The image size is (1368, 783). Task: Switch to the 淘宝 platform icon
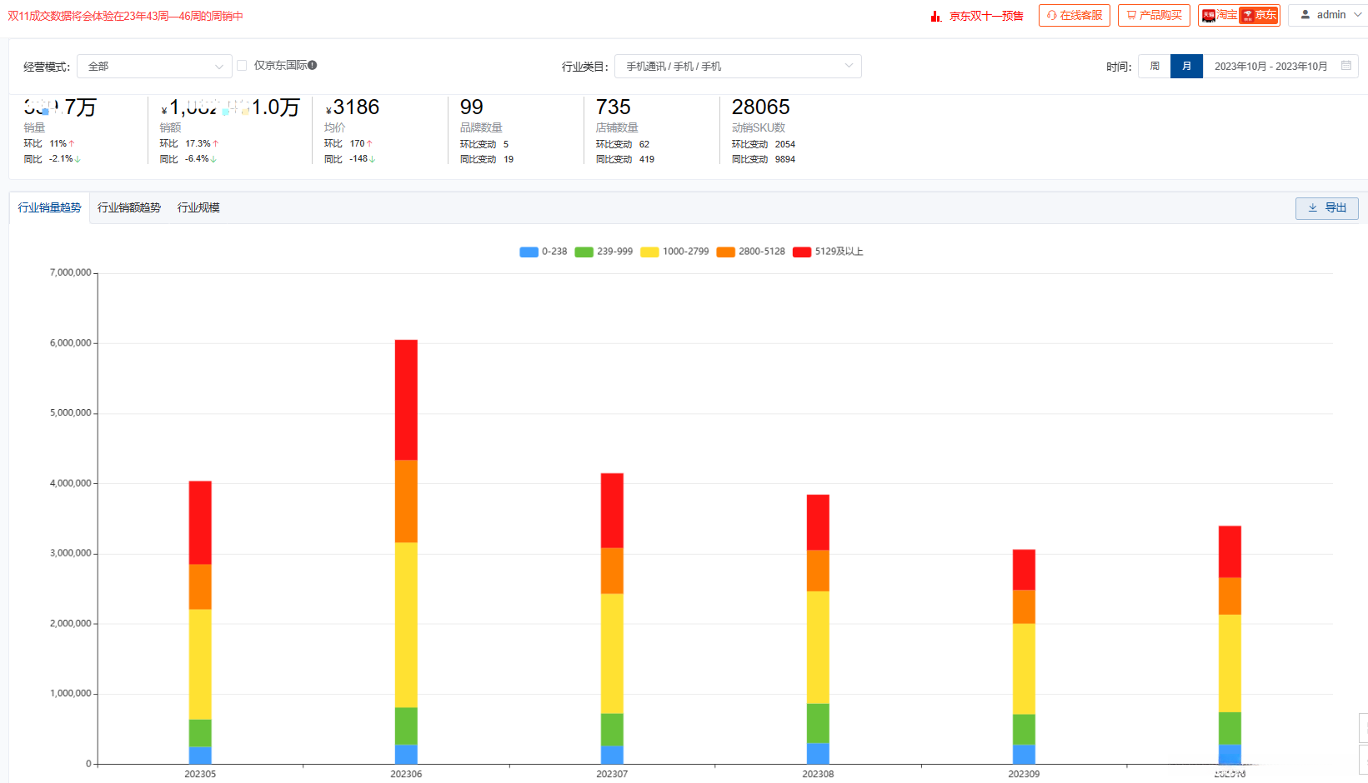pyautogui.click(x=1220, y=15)
